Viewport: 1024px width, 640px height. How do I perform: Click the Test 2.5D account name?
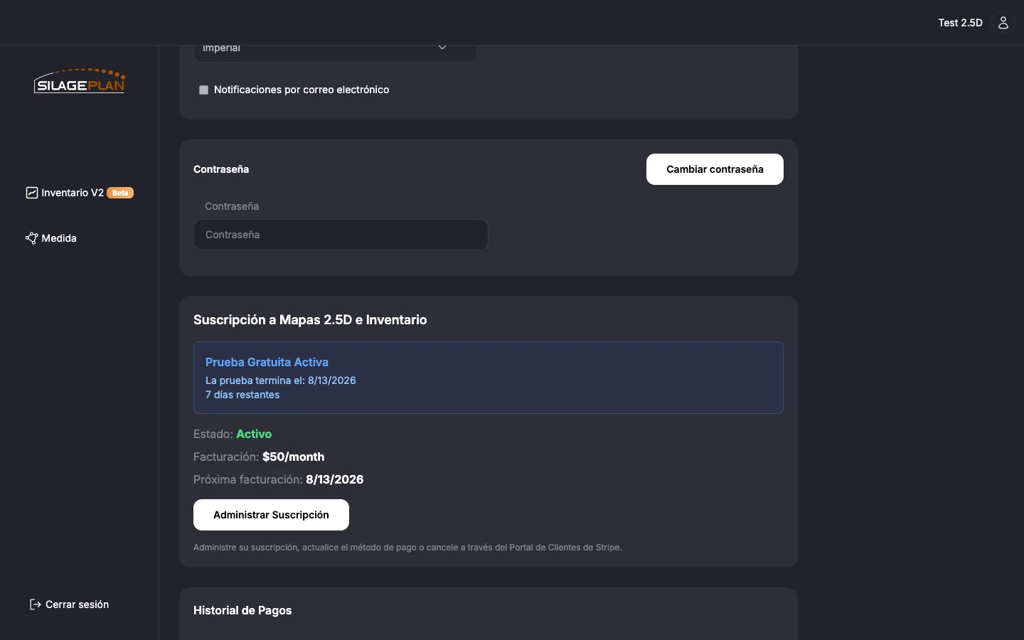(x=960, y=23)
